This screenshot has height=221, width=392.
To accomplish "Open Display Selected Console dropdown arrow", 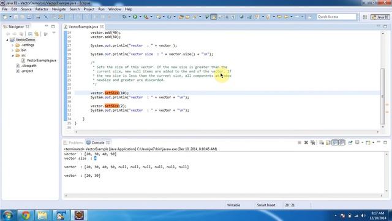I will click(x=362, y=142).
